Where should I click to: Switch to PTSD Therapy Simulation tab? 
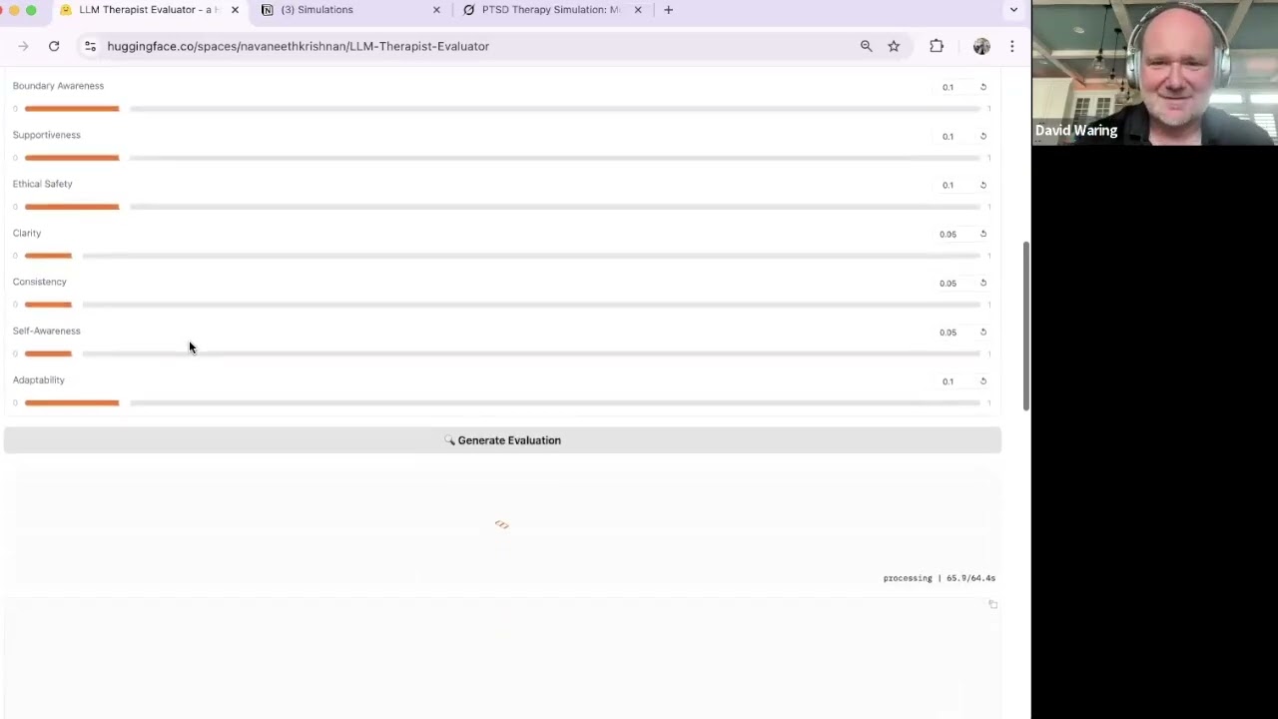[x=549, y=10]
